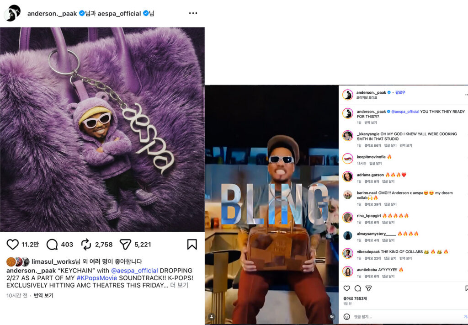Follow anderson._paak with the 팔로우 button

[x=400, y=92]
